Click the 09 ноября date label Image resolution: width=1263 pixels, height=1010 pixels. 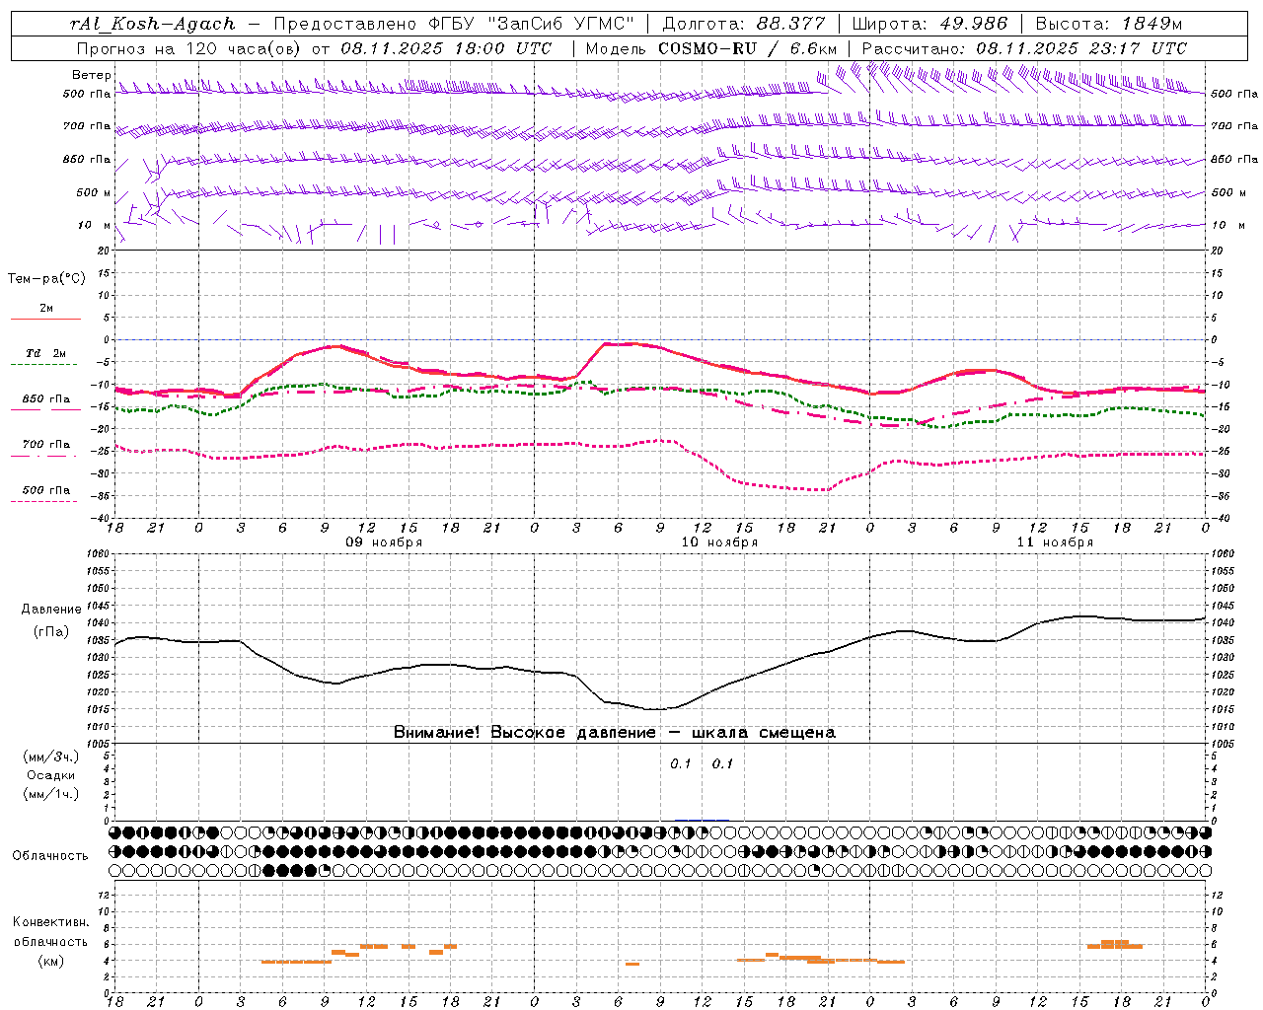(x=383, y=542)
